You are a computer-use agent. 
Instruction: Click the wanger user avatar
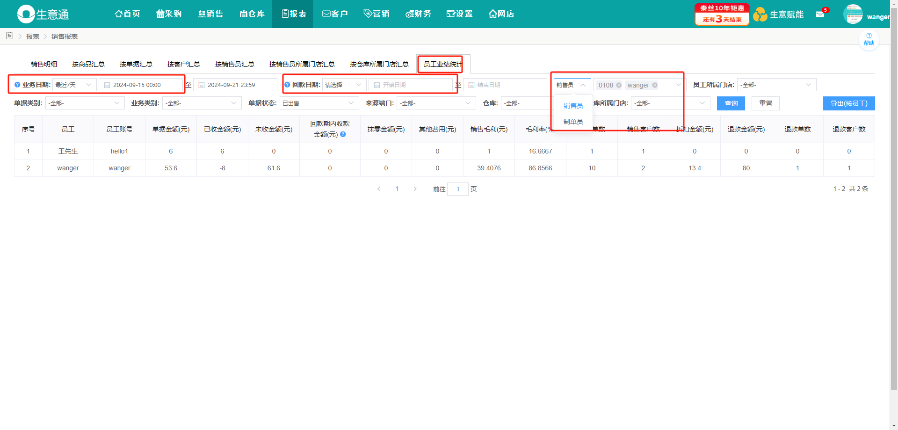853,14
